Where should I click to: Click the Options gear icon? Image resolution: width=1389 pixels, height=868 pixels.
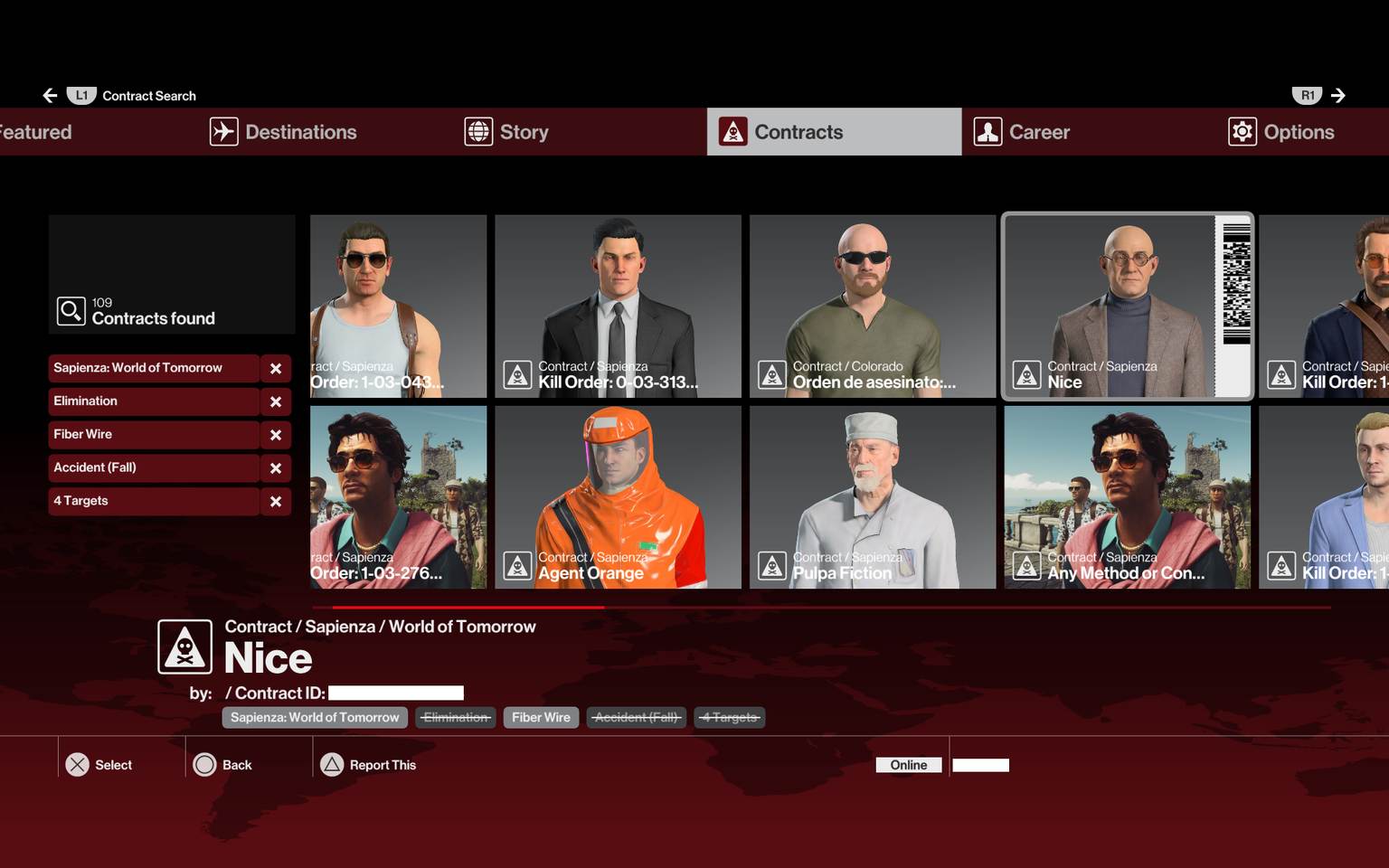pyautogui.click(x=1243, y=132)
